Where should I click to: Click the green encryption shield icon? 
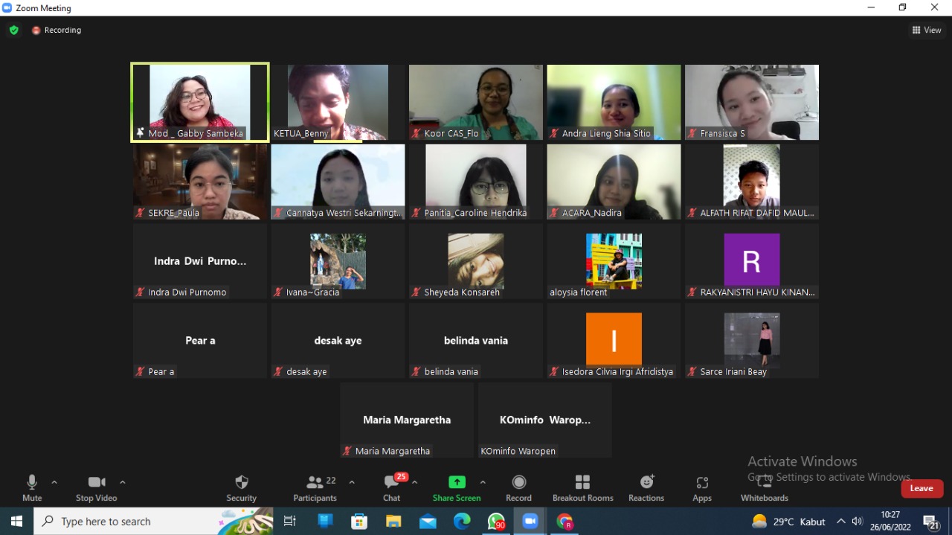pyautogui.click(x=13, y=31)
